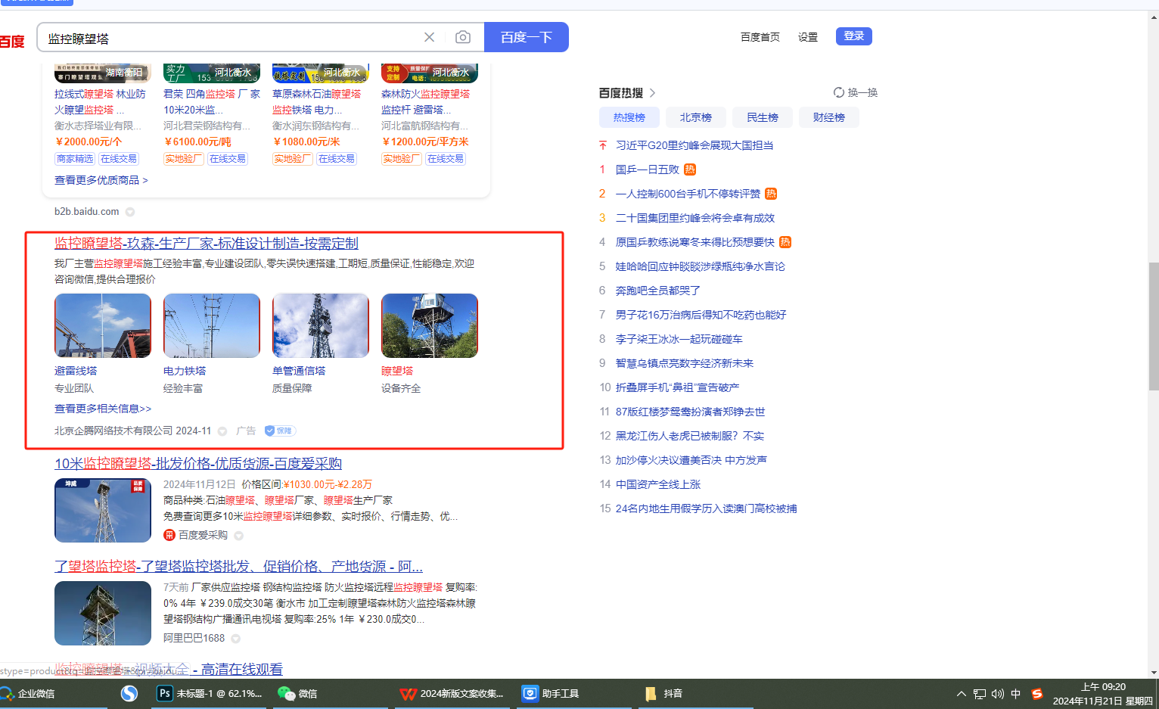Click the 登录 button
Screen dimensions: 1159x709
(x=854, y=36)
